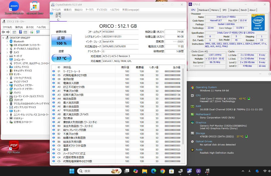Open Operating System section in Speccy

coord(206,87)
